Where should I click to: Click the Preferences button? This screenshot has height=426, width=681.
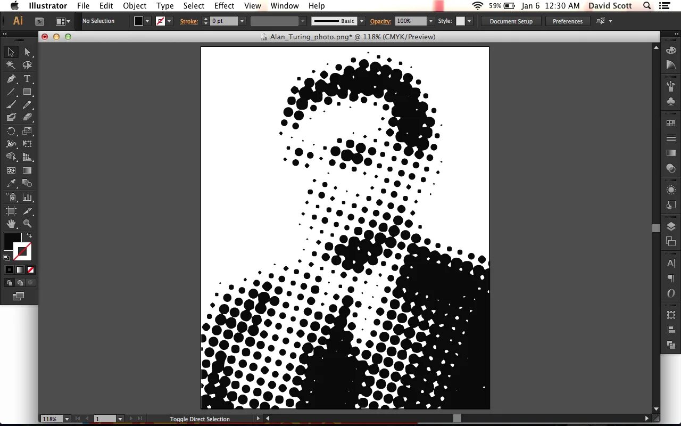[x=568, y=21]
